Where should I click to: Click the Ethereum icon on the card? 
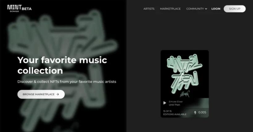195,112
